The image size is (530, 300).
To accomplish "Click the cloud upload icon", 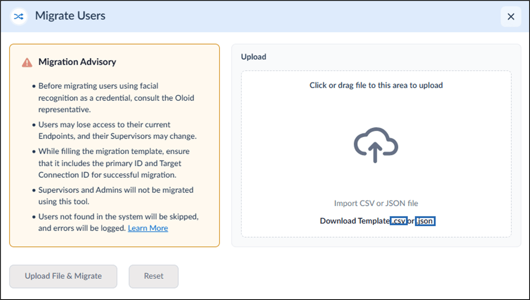I will click(376, 145).
